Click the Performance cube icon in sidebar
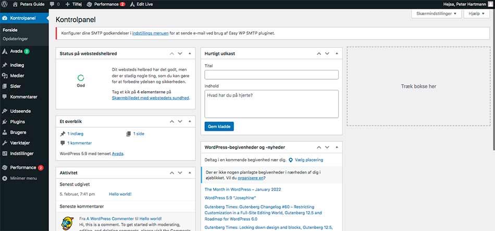This screenshot has height=231, width=495. pyautogui.click(x=4, y=167)
